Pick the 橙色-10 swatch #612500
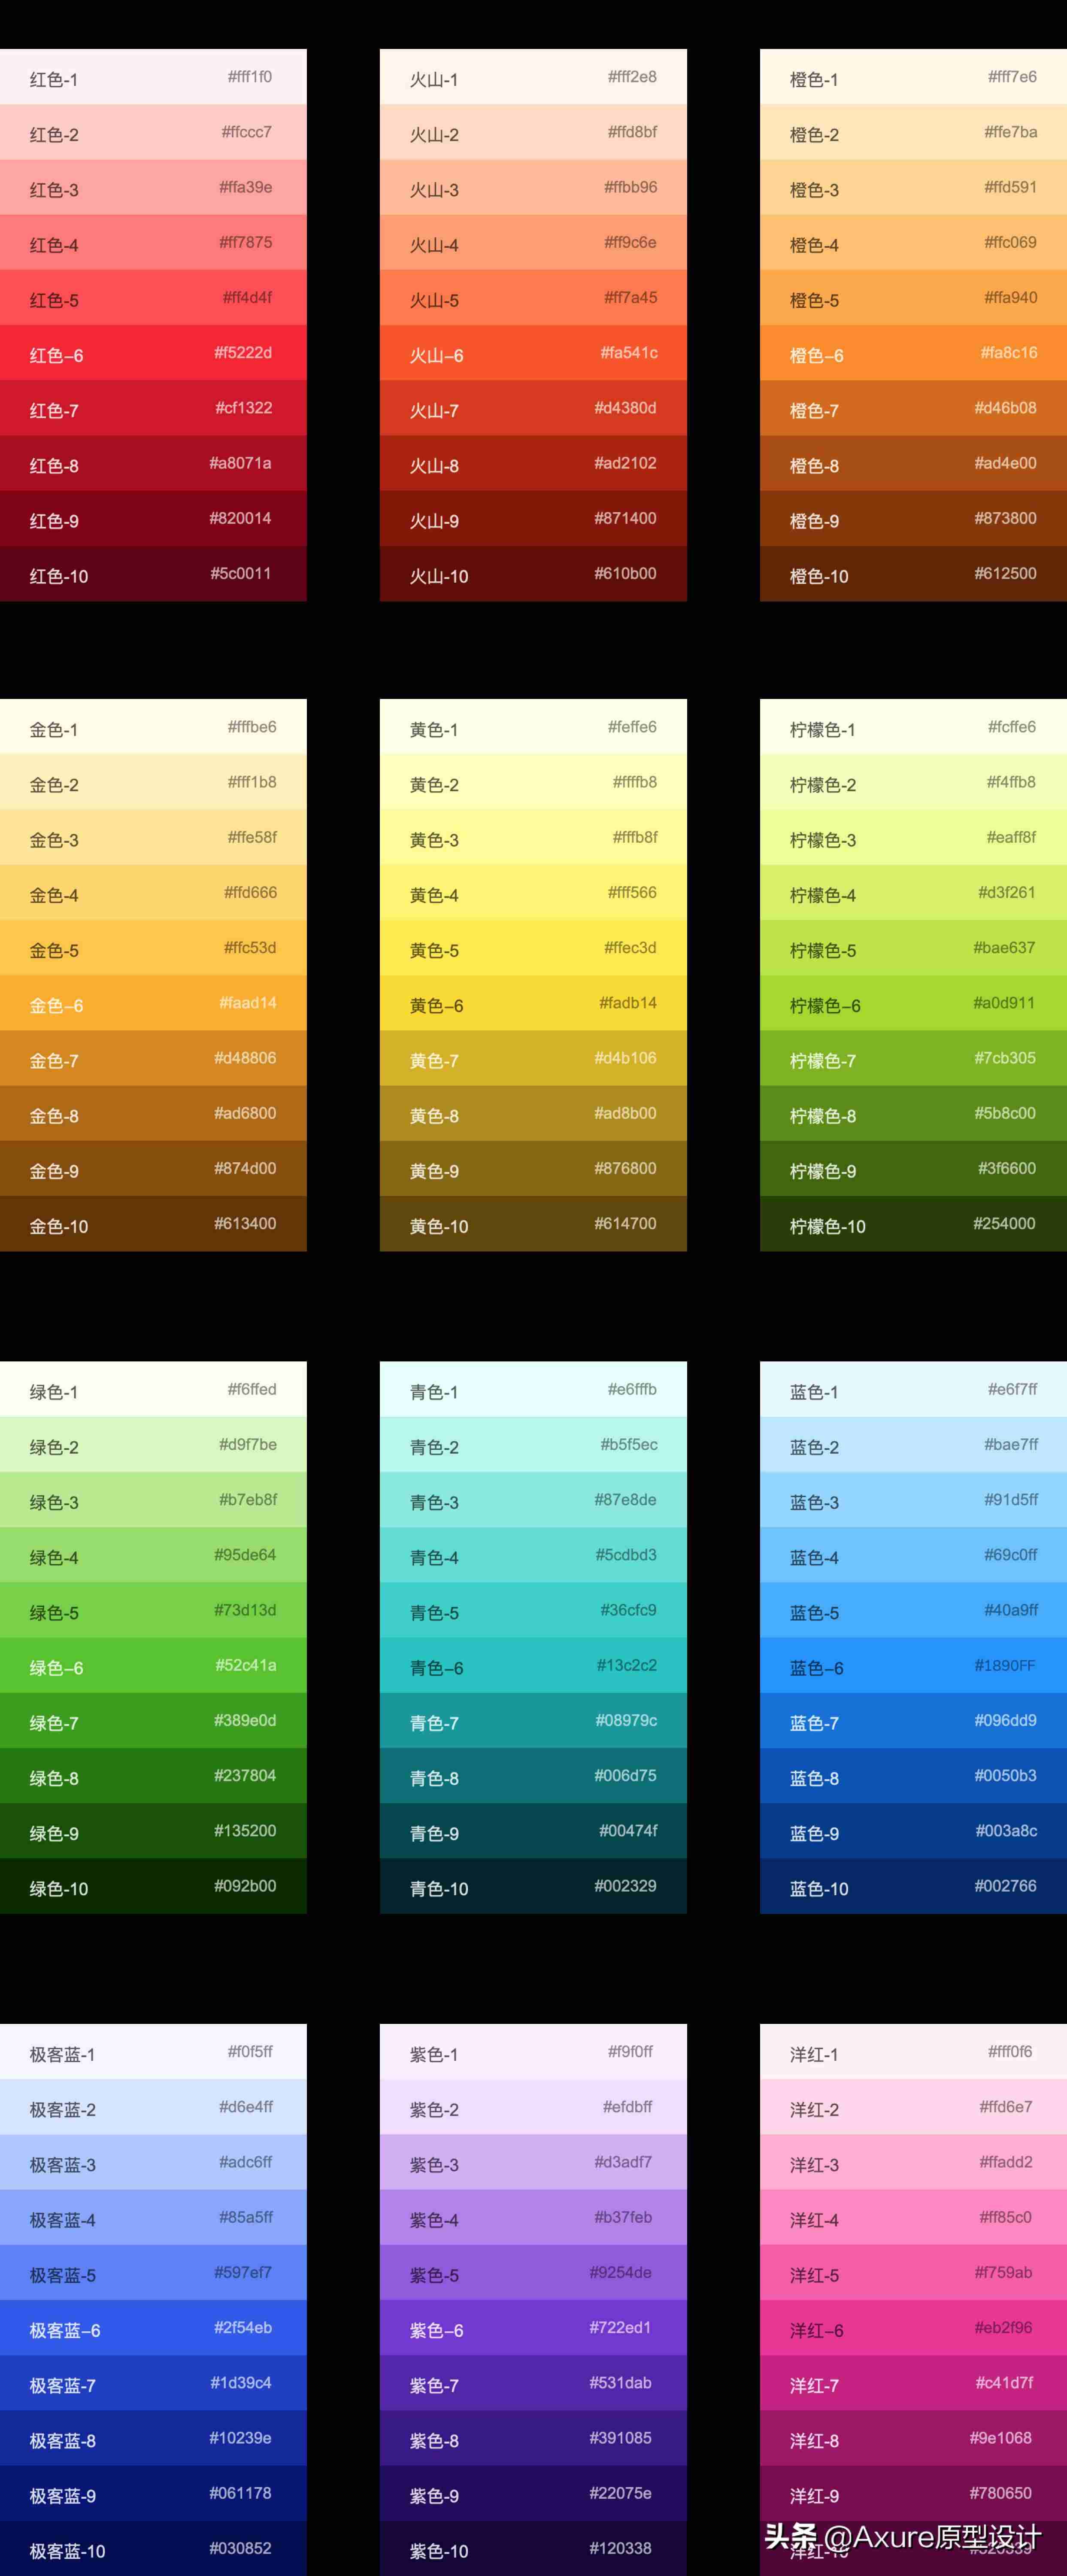 click(x=913, y=574)
